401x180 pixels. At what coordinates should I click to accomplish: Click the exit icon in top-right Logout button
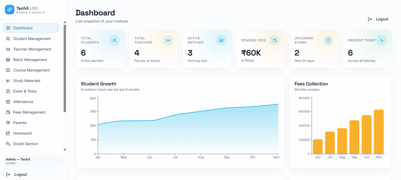[370, 19]
